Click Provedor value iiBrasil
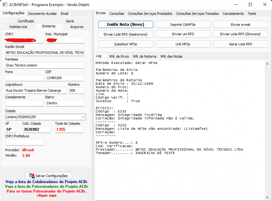This screenshot has height=201, width=272. pos(28,150)
